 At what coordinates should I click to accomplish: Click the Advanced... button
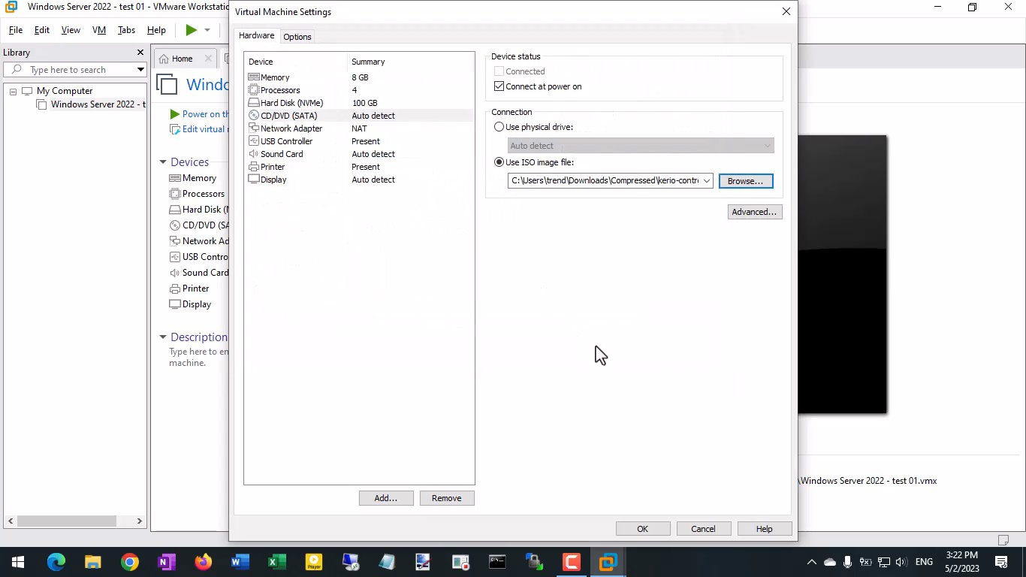pyautogui.click(x=755, y=212)
